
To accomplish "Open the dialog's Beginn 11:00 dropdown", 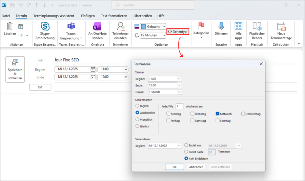I will [x=179, y=79].
